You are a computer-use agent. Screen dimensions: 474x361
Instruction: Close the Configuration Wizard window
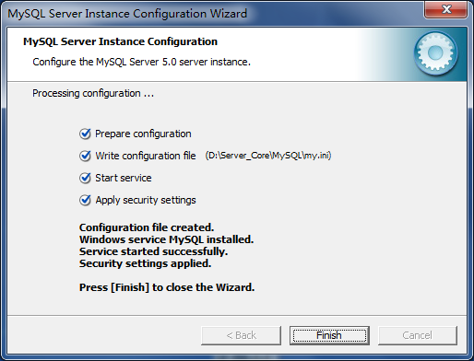(446, 9)
